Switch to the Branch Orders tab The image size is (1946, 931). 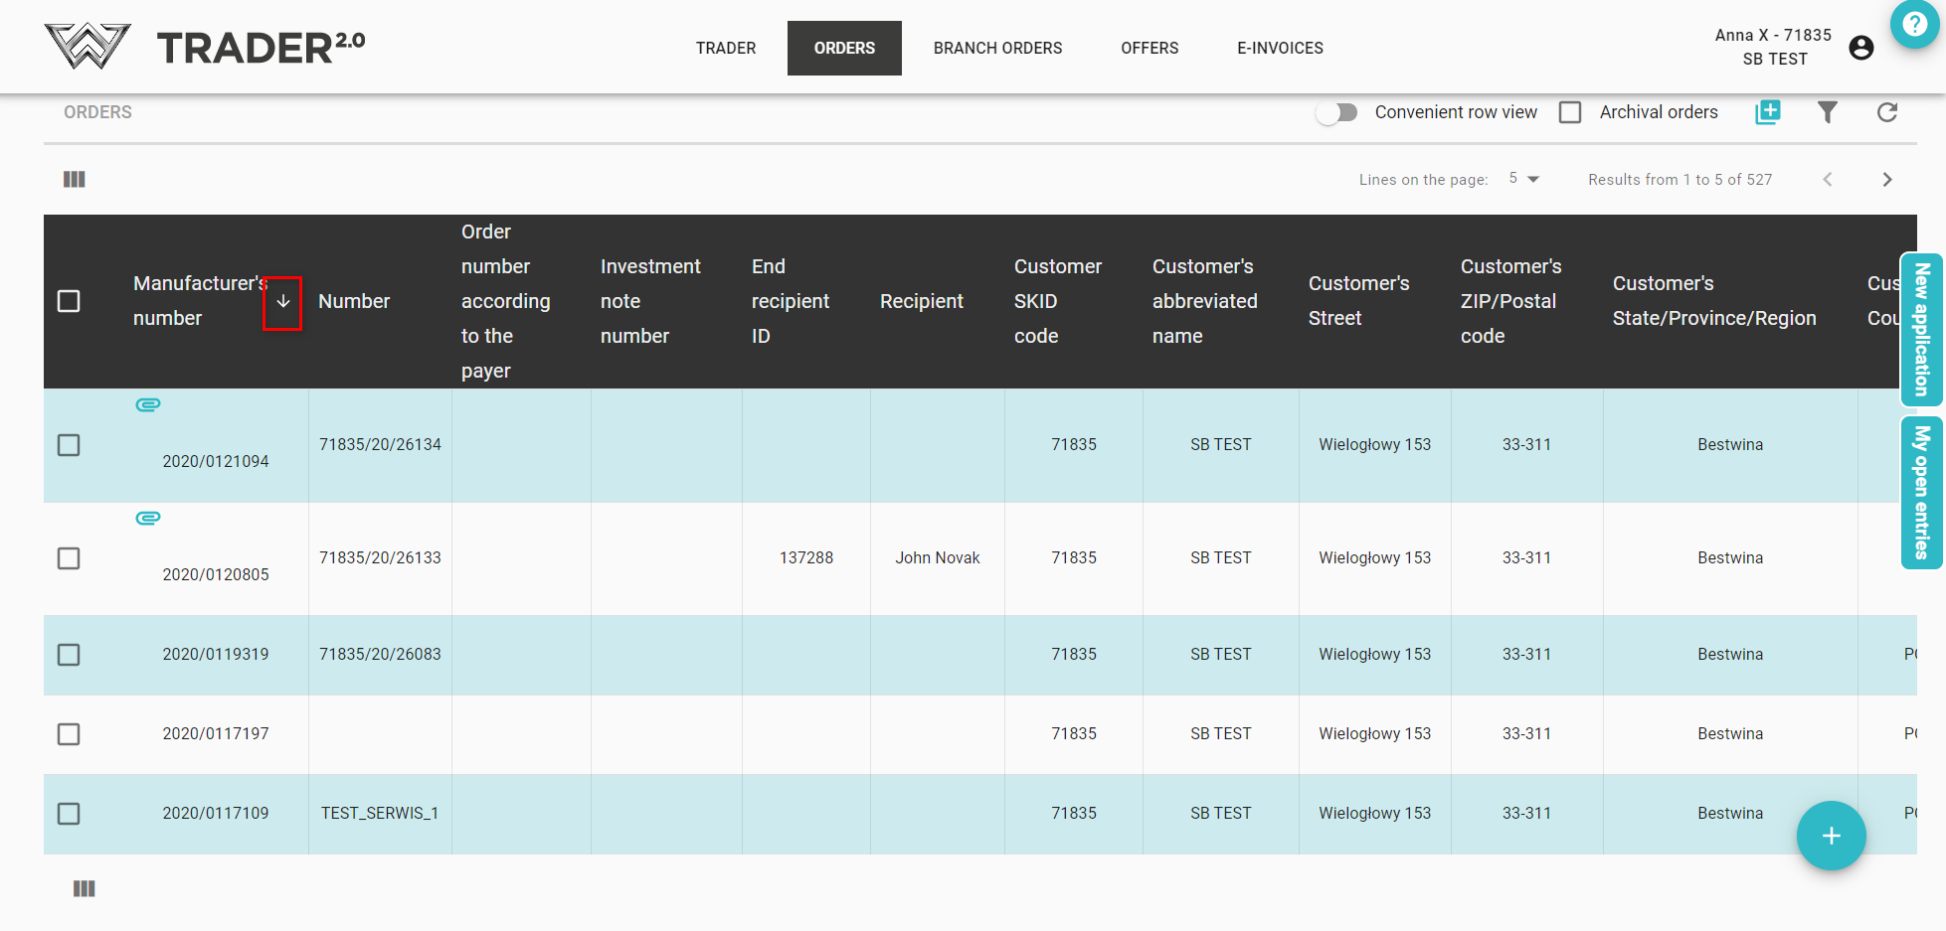coord(997,48)
